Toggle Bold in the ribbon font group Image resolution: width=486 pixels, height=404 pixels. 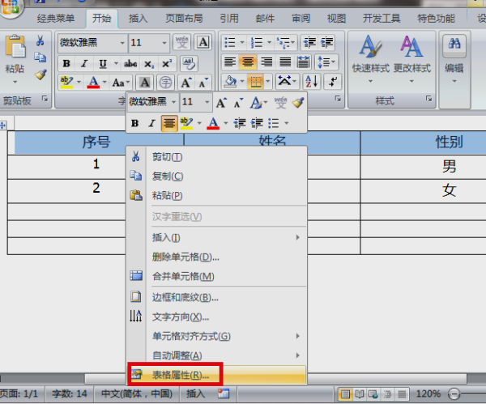coord(66,64)
